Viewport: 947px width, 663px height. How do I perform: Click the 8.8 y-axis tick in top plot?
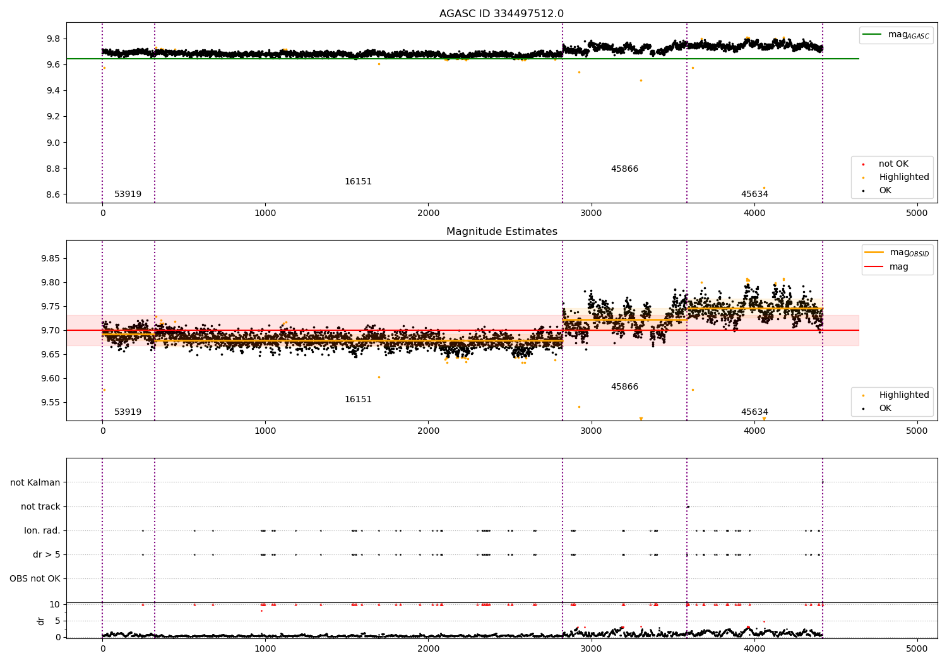tap(52, 169)
